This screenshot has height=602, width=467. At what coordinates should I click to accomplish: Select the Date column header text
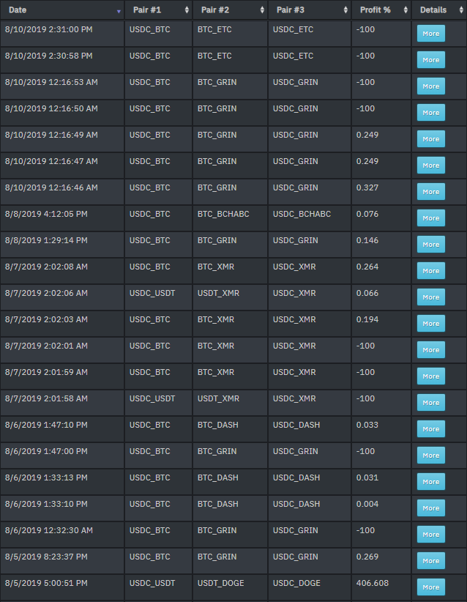[x=18, y=10]
